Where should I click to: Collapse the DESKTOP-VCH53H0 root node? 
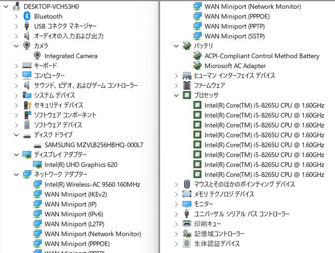[x=6, y=6]
